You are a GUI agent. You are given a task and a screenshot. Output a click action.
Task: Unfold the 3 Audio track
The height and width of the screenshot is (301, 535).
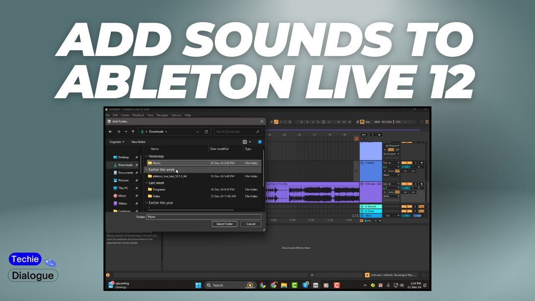coord(362,163)
